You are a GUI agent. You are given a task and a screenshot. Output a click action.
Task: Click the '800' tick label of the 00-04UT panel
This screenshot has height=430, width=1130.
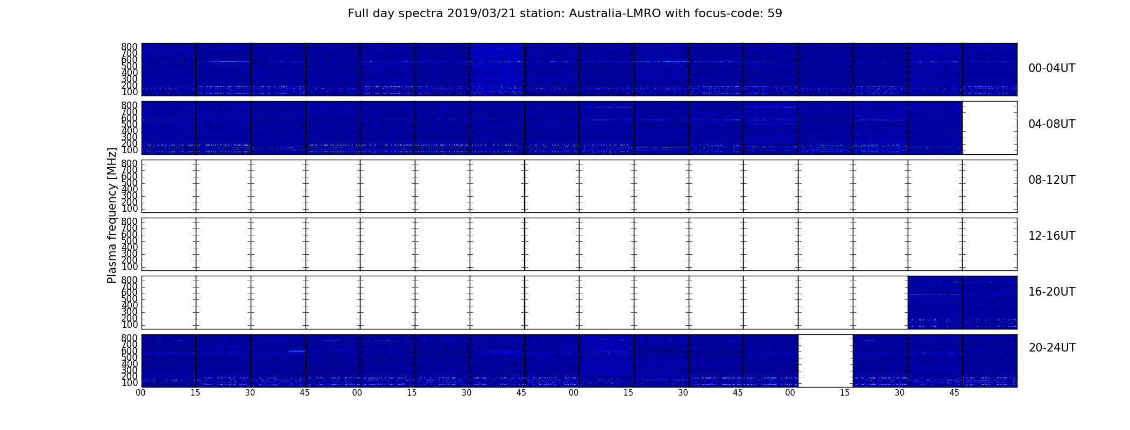click(x=130, y=47)
